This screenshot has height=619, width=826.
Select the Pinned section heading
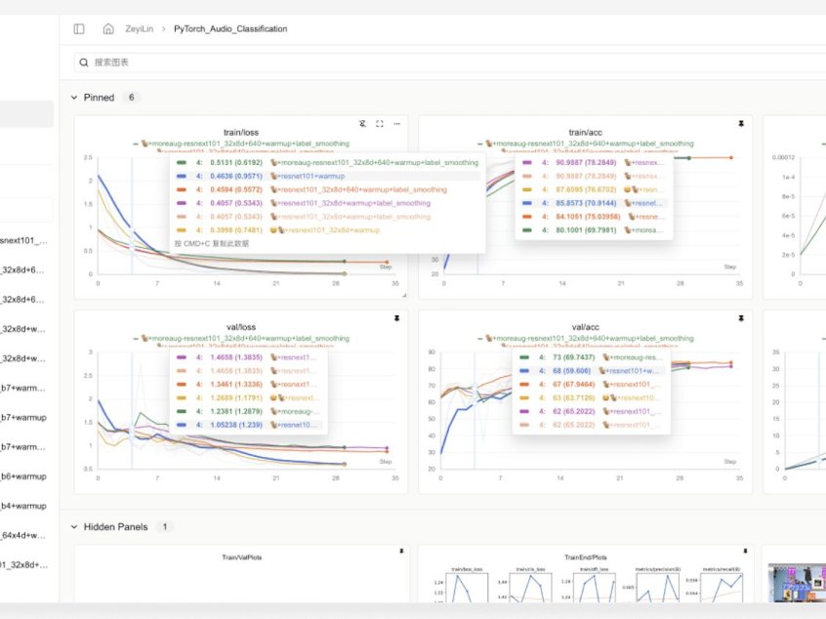click(99, 98)
